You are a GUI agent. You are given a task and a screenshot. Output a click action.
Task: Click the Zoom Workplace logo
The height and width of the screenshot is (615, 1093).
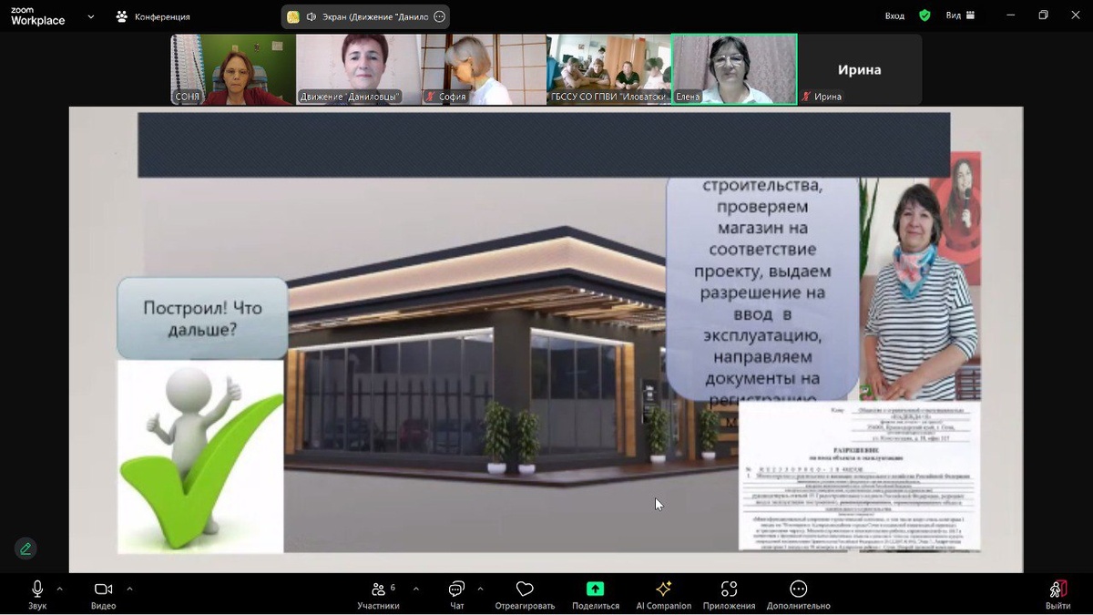tap(38, 15)
